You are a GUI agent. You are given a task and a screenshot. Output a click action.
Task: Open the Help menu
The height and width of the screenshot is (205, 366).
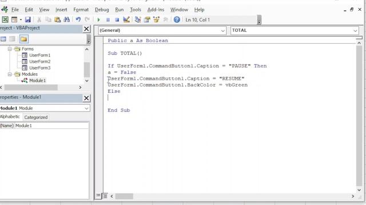point(199,10)
